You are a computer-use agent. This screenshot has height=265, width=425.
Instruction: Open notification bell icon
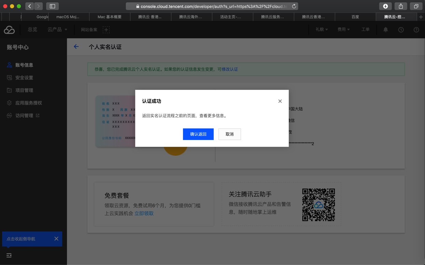(x=385, y=30)
